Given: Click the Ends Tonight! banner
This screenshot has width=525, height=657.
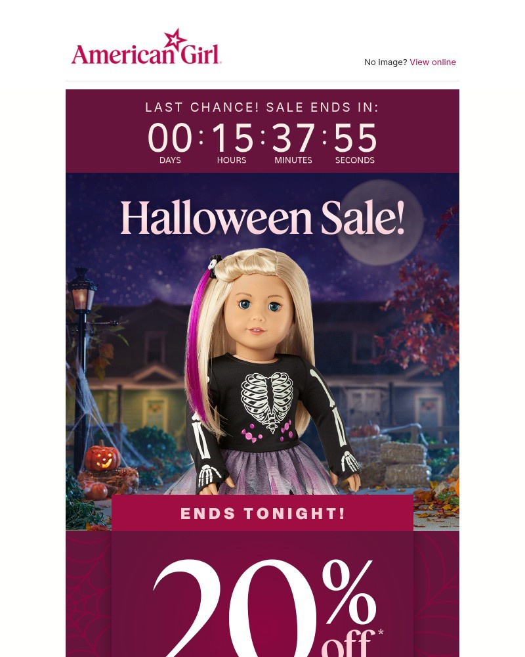Looking at the screenshot, I should 262,513.
